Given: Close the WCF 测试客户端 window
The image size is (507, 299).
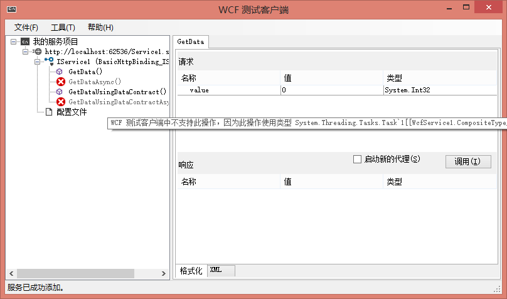Looking at the screenshot, I should point(489,8).
